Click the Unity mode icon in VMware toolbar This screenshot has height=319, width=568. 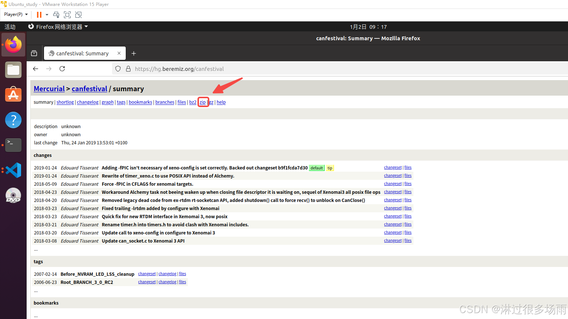[x=78, y=15]
